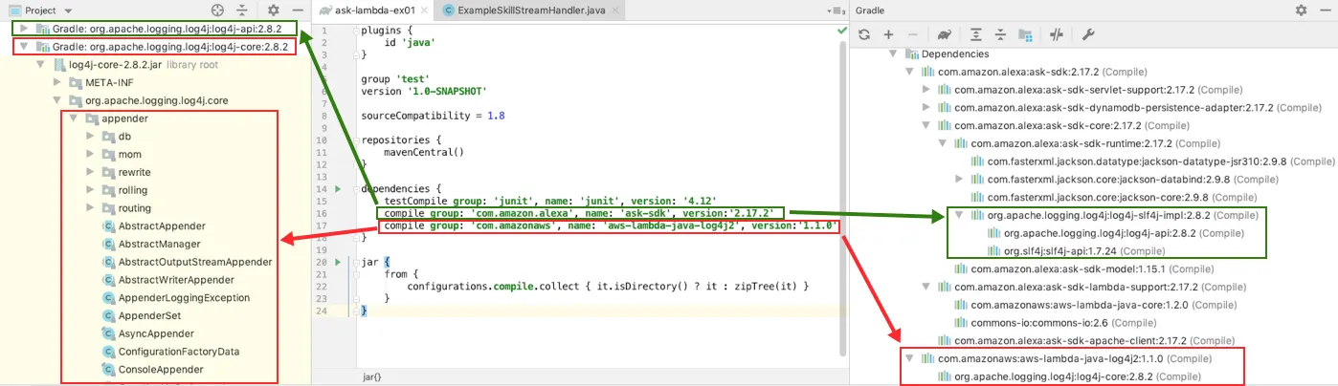Collapse the appender package
The image size is (1338, 386).
[x=75, y=118]
